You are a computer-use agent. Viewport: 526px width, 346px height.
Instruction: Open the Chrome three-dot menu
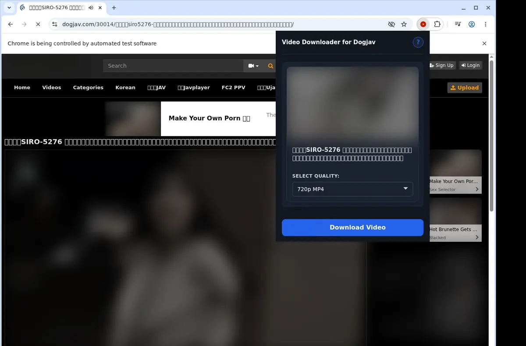point(486,25)
